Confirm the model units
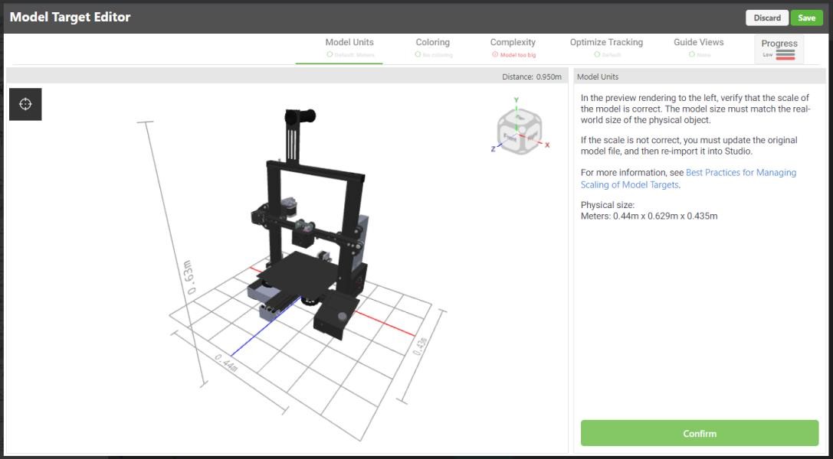The width and height of the screenshot is (833, 459). click(698, 433)
